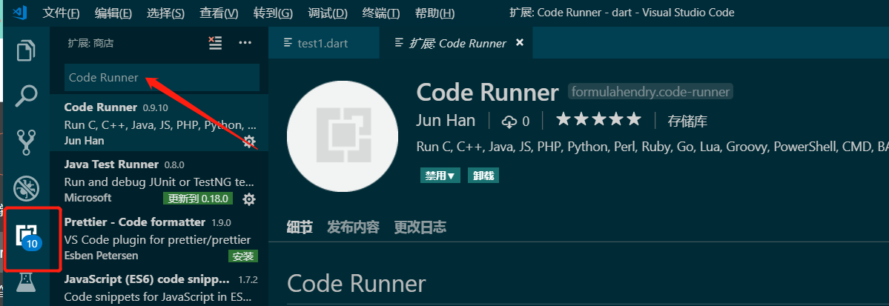
Task: Select the 更改日志 changelog tab
Action: [x=420, y=227]
